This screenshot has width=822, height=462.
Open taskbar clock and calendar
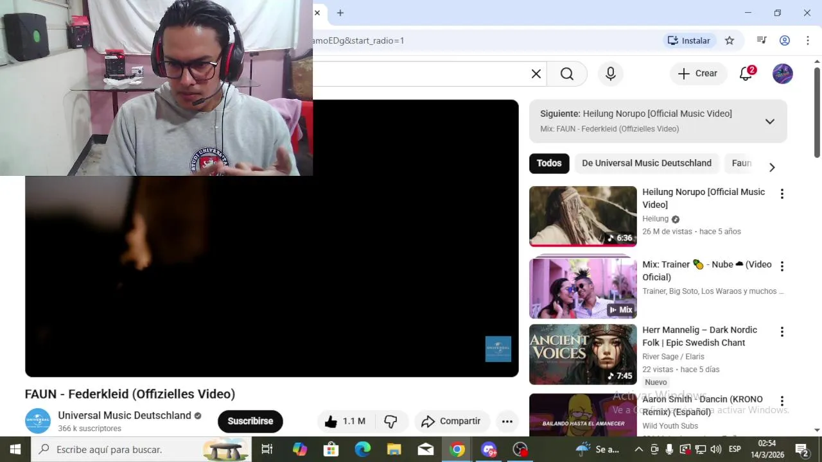(x=767, y=449)
